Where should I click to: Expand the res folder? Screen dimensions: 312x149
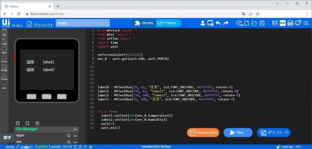75,142
